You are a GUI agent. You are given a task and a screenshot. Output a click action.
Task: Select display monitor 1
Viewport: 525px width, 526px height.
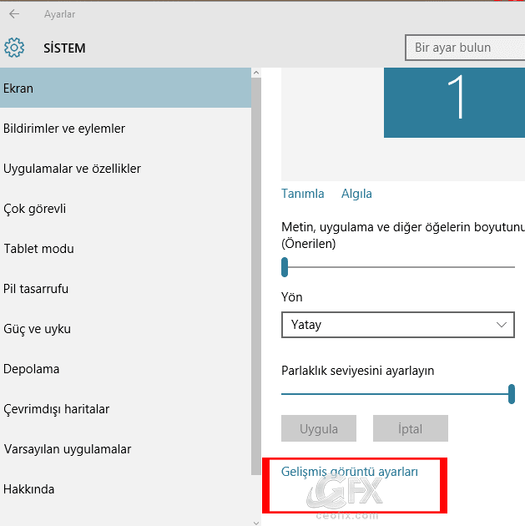point(454,103)
